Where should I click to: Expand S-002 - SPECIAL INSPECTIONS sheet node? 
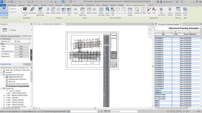[4, 95]
